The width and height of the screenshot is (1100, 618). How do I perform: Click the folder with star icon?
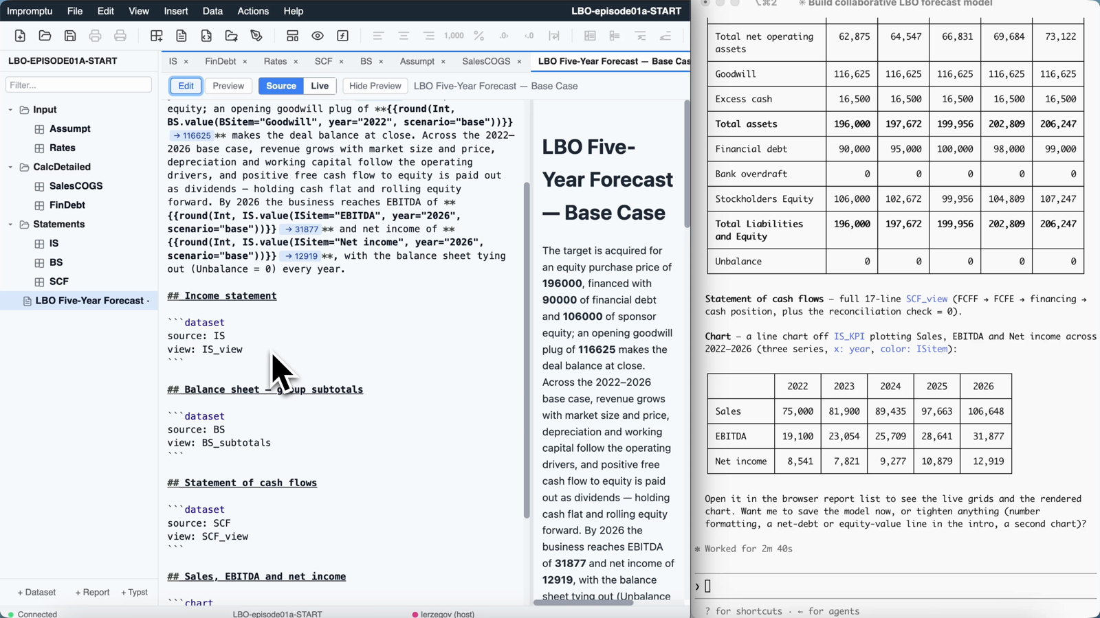point(232,36)
